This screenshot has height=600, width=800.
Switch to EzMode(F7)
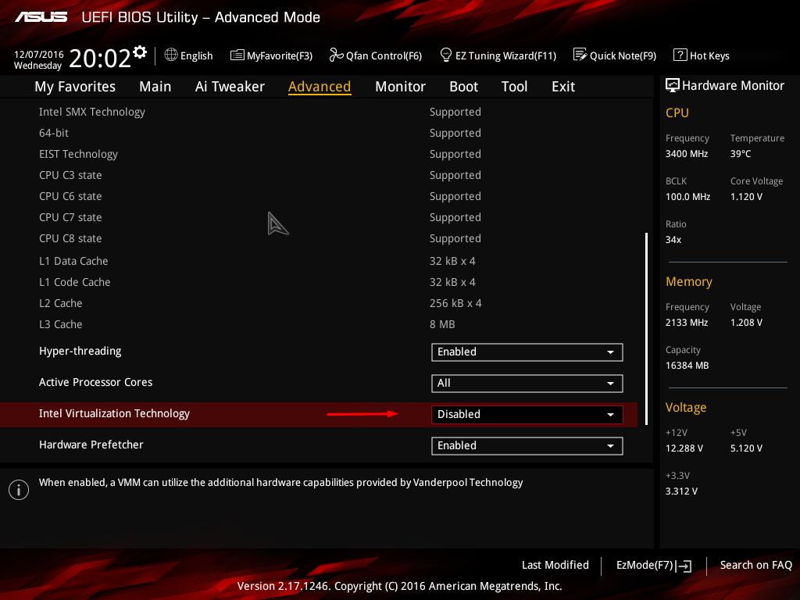pyautogui.click(x=654, y=566)
